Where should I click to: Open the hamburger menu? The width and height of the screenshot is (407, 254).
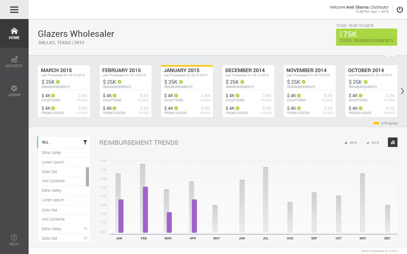coord(14,10)
